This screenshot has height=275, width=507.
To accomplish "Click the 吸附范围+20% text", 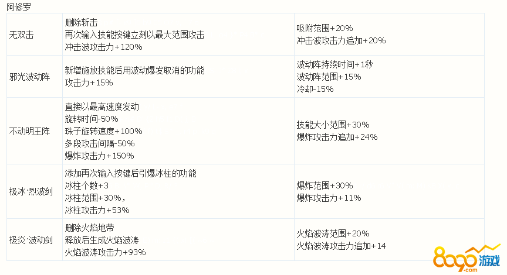I will click(x=325, y=28).
